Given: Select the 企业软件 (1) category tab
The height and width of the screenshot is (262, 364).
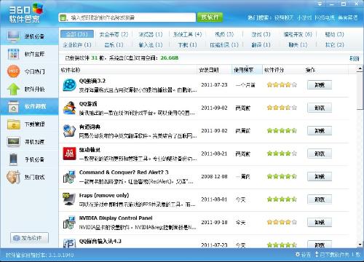Looking at the screenshot, I should [77, 45].
